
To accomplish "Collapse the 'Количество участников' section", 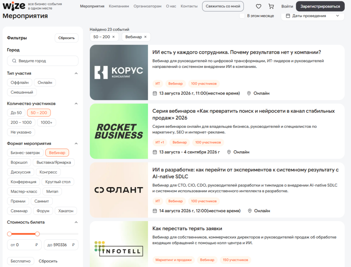I will [76, 104].
